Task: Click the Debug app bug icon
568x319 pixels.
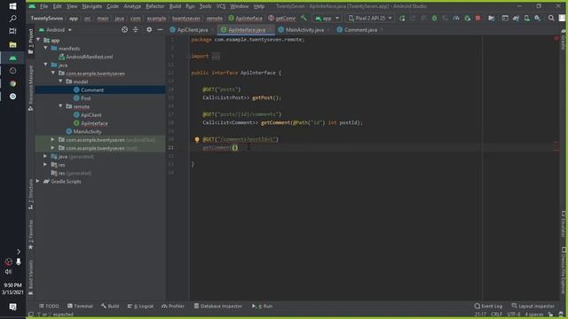Action: [x=434, y=18]
